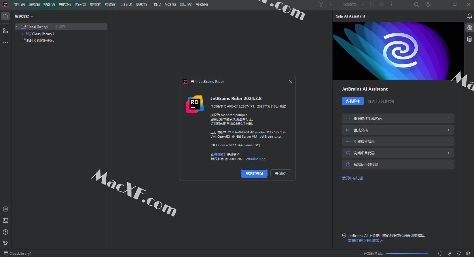Open the Database tool window icon

point(469,39)
